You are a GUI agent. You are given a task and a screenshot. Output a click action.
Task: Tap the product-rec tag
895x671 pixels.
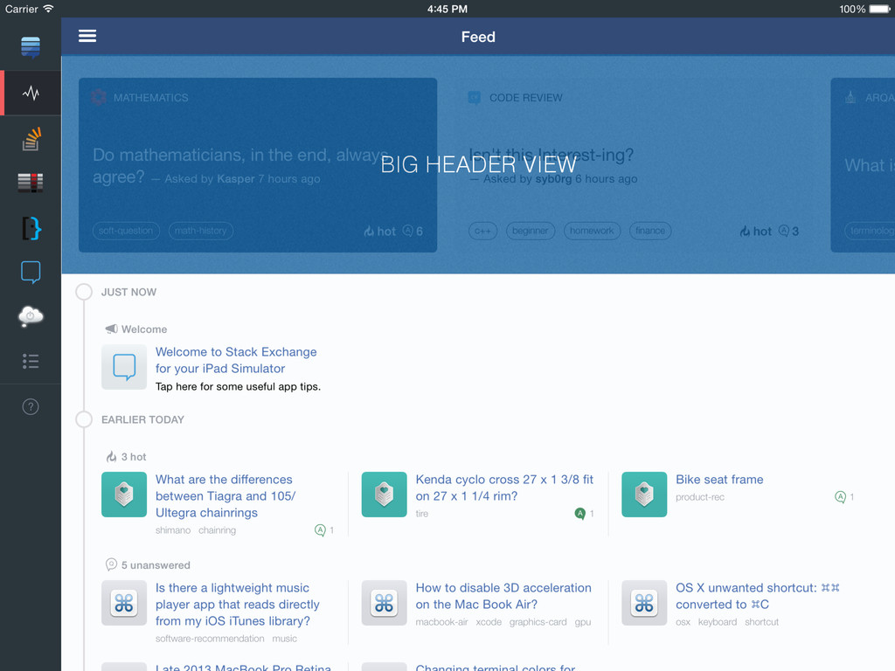click(700, 497)
